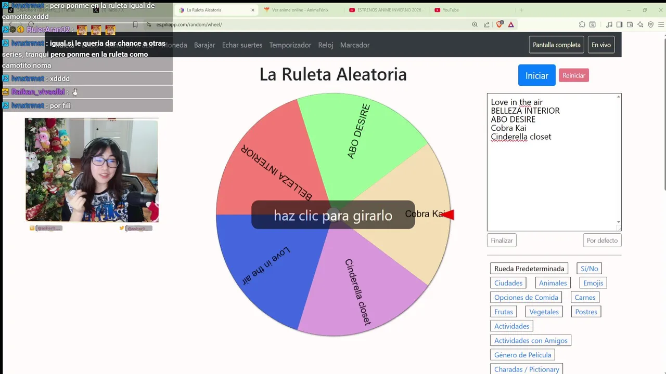Click the 'Cinderella closet' line in entries list
The height and width of the screenshot is (374, 666).
click(521, 137)
